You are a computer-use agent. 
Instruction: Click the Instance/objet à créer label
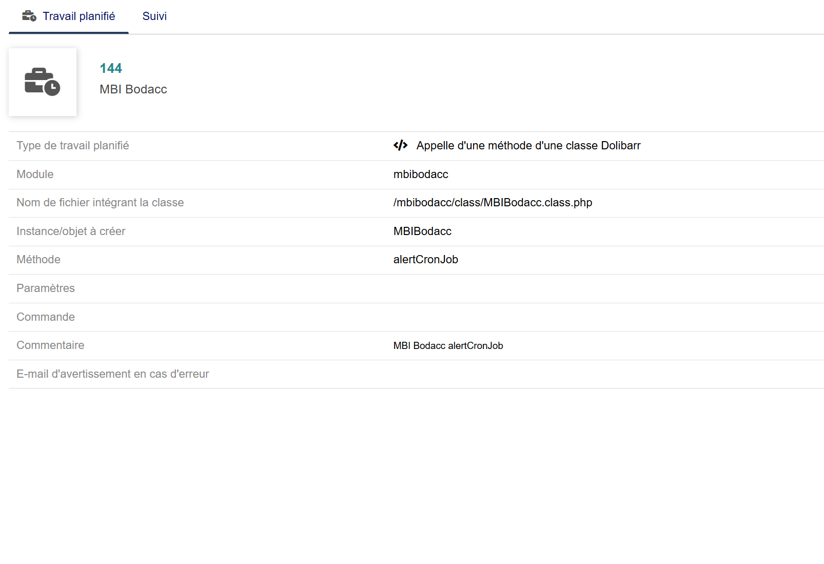[x=71, y=231]
